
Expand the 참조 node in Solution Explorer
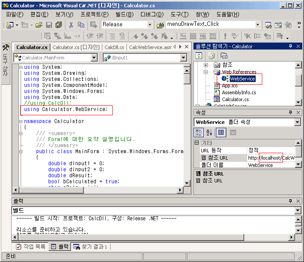coord(206,65)
